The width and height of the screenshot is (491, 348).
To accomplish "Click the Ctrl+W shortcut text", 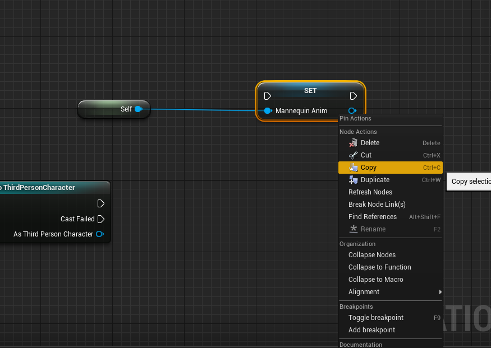I will coord(431,180).
